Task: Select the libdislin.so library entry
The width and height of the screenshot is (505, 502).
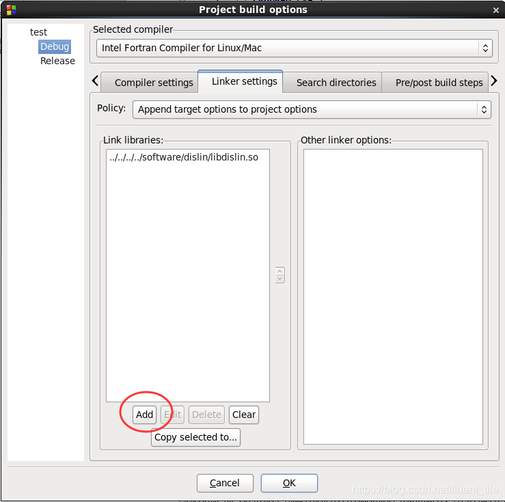Action: tap(184, 157)
